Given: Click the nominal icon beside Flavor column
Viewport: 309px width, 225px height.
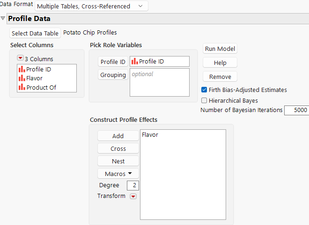Looking at the screenshot, I should tap(22, 78).
